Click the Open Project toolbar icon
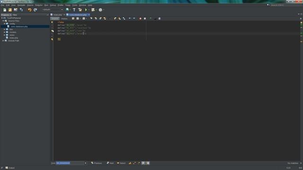This screenshot has height=170, width=303. click(16, 10)
